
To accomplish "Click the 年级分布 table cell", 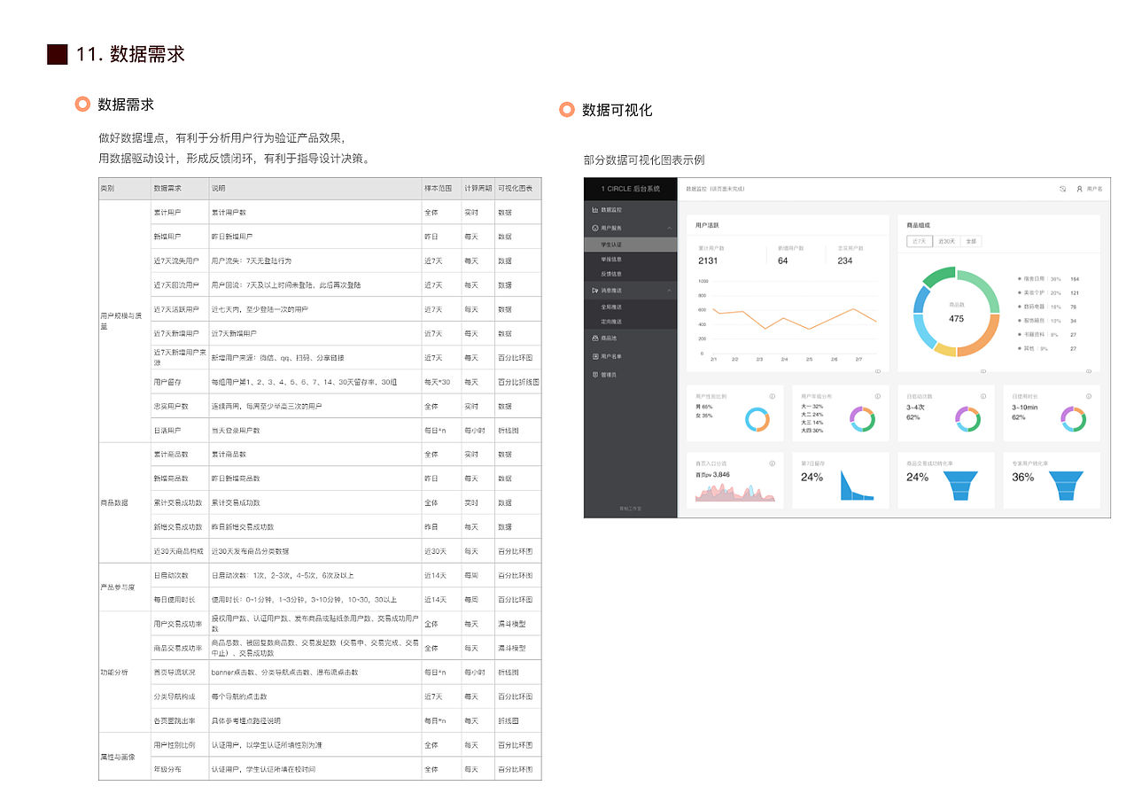I will pos(179,769).
